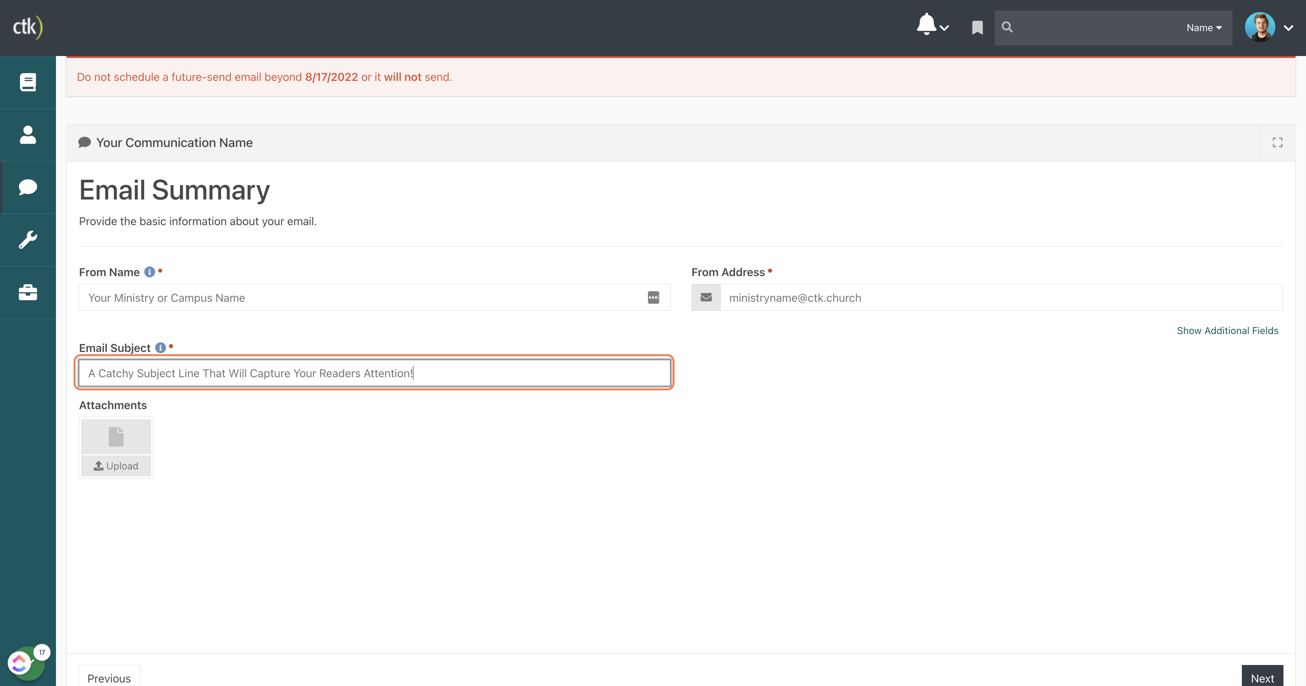Click the From Name info icon
Viewport: 1306px width, 686px height.
tap(150, 273)
